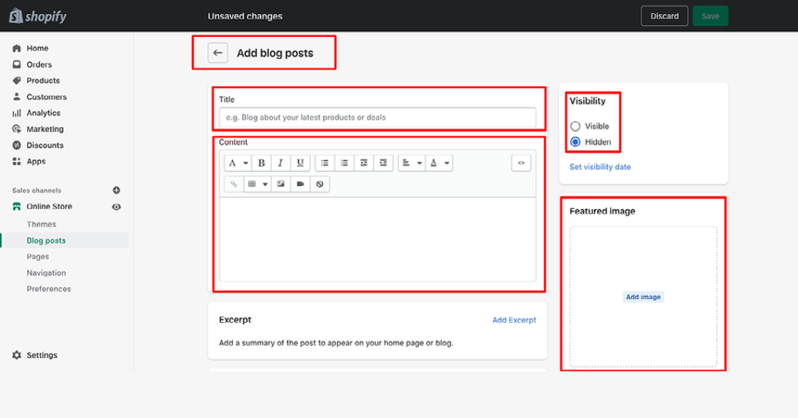Click the outdent button

[x=364, y=163]
